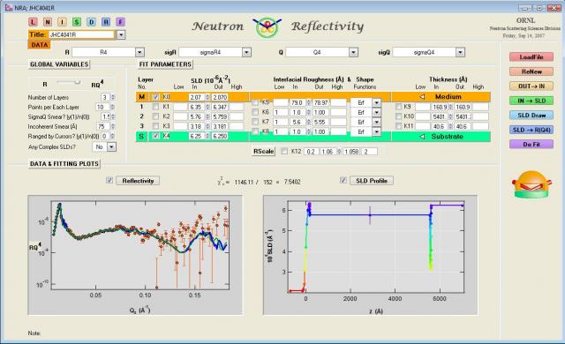
Task: Enable the K2 layer SLD checkbox
Action: (155, 116)
